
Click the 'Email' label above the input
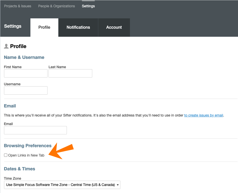click(9, 124)
